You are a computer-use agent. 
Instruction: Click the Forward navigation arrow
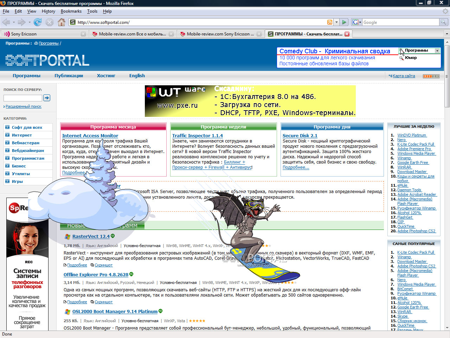(22, 22)
